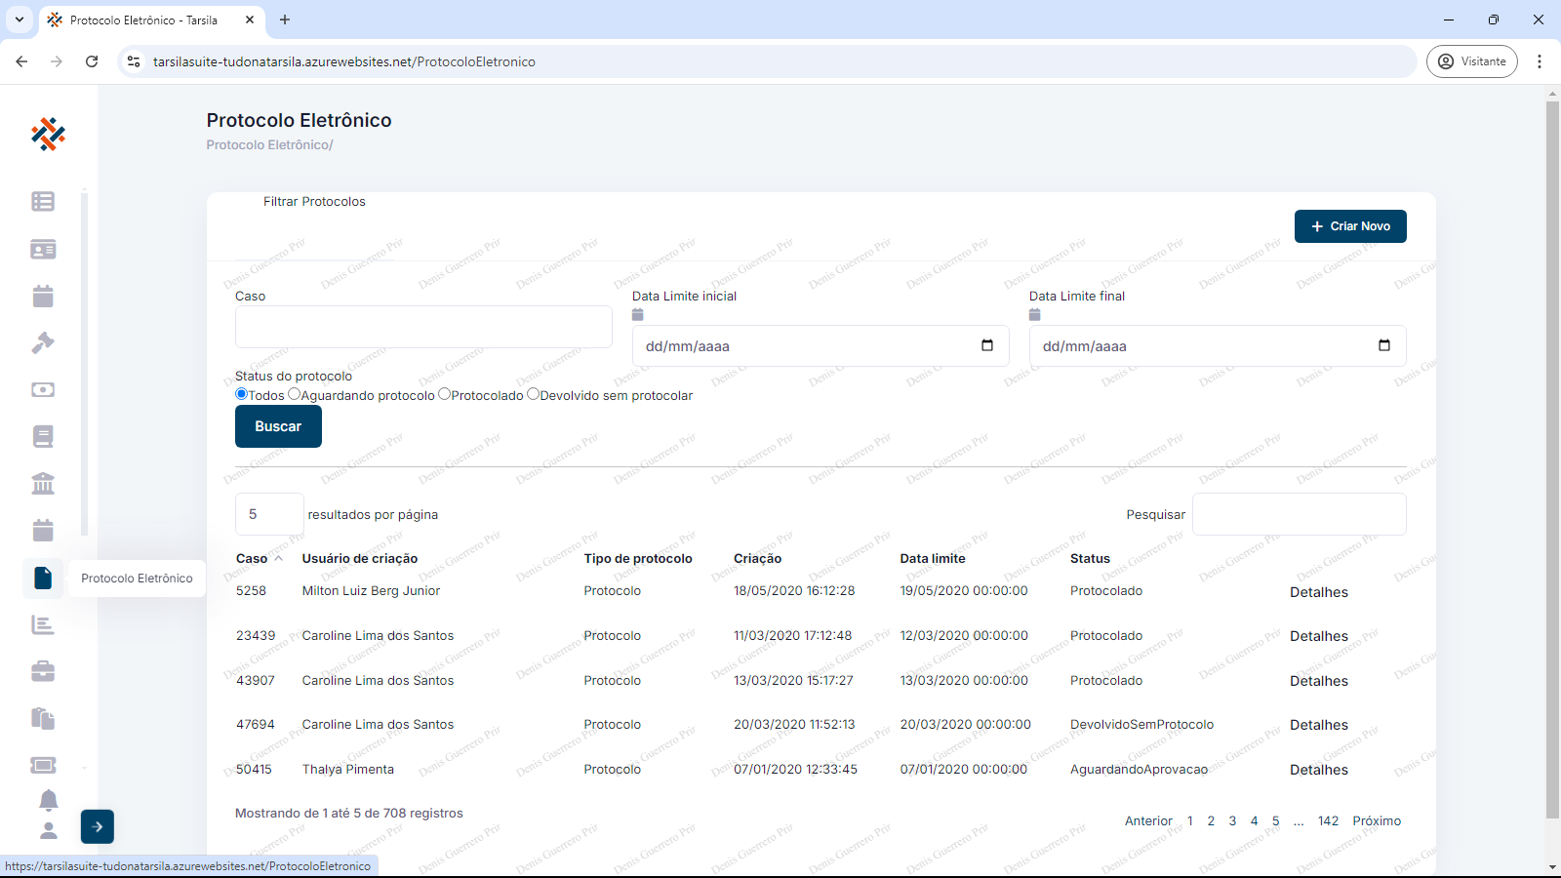
Task: Choose 'Devolvido sem protocolar' radio option
Action: tap(533, 394)
